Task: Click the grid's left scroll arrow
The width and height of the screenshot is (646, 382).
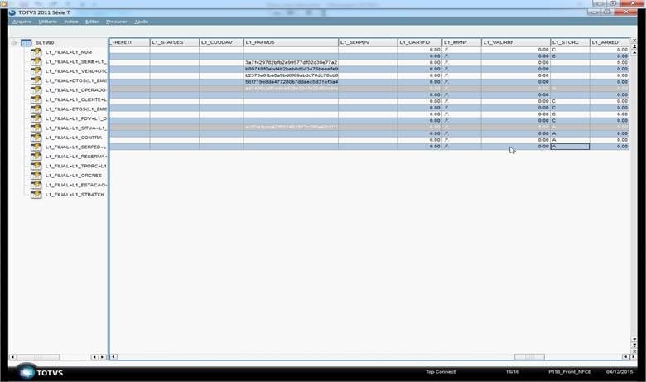Action: (x=113, y=357)
